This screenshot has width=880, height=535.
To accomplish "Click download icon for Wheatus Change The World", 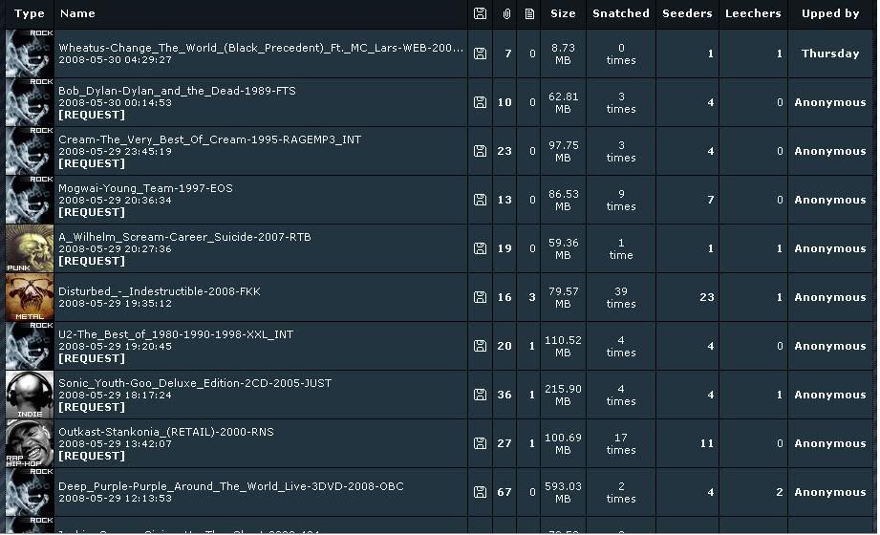I will [480, 53].
